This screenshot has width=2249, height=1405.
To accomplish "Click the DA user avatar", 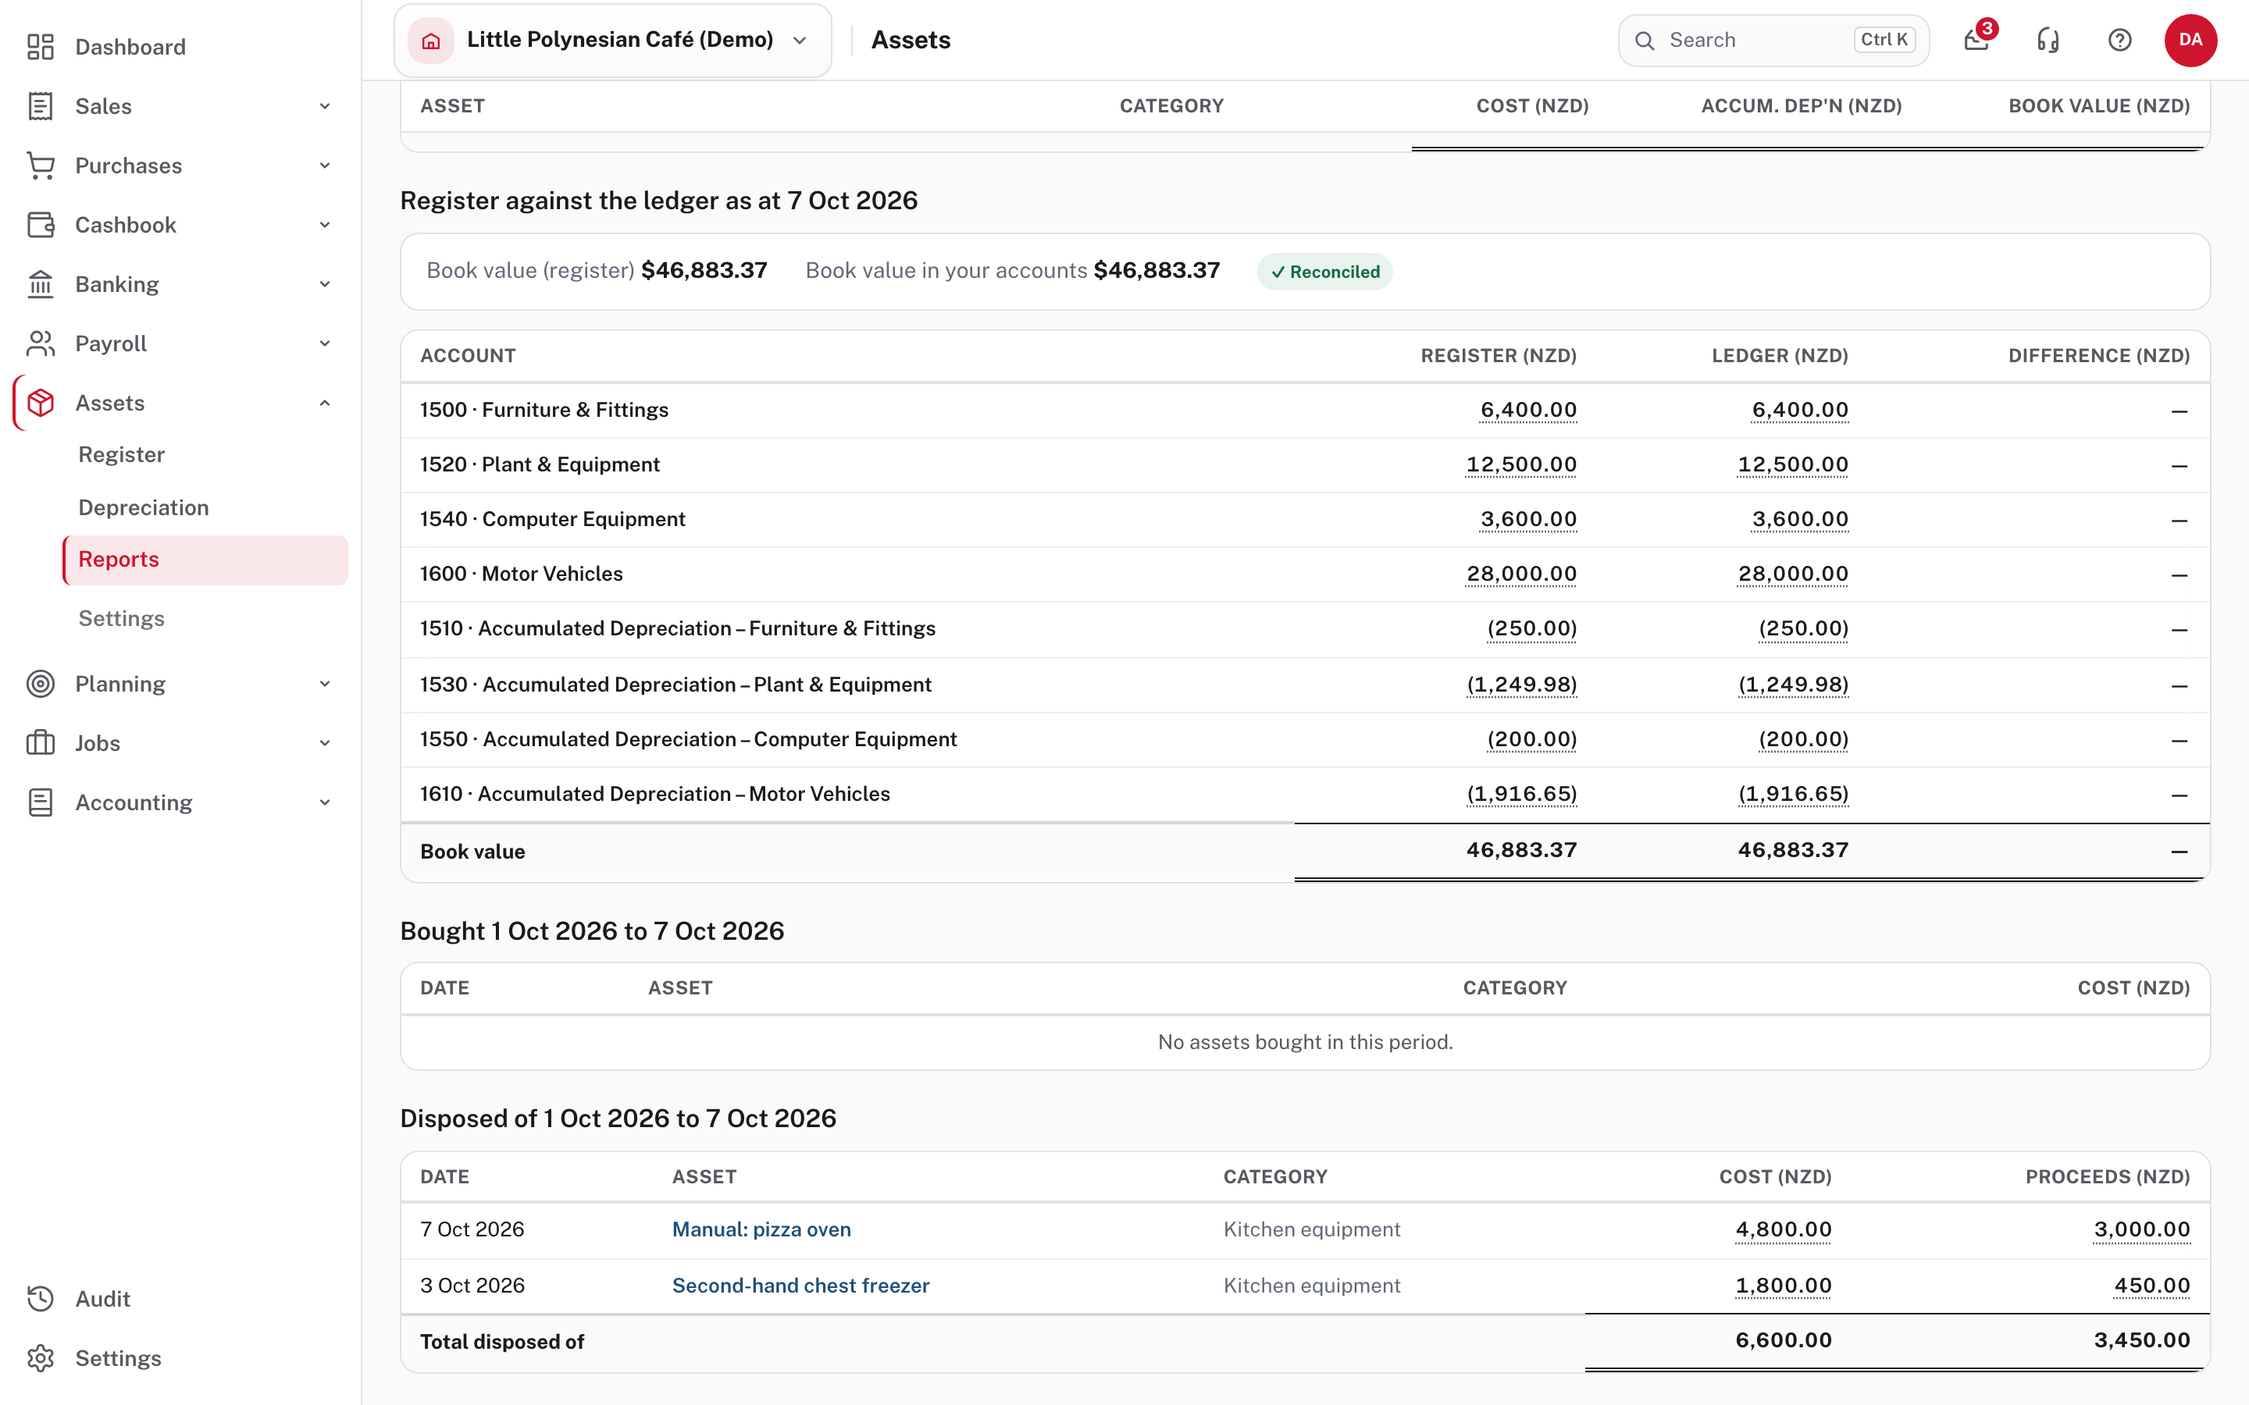I will coord(2190,40).
